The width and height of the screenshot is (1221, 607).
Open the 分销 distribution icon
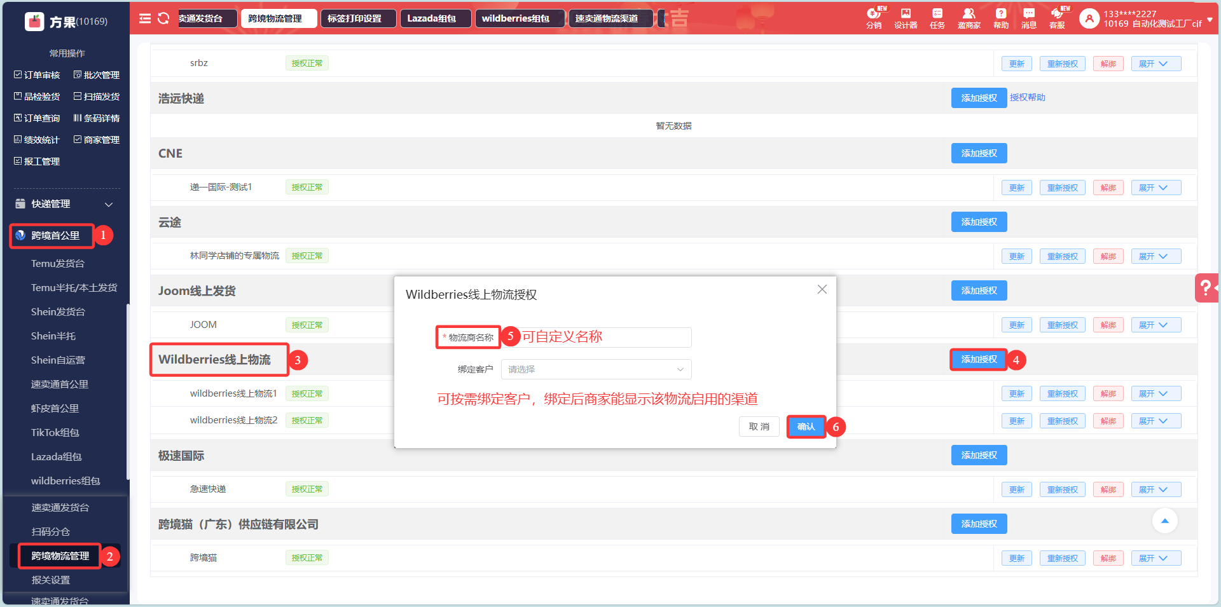874,18
